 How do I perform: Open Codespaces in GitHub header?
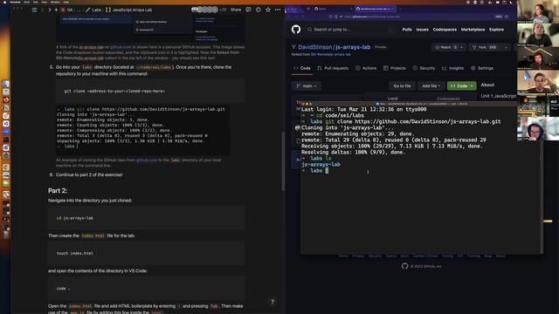point(445,30)
